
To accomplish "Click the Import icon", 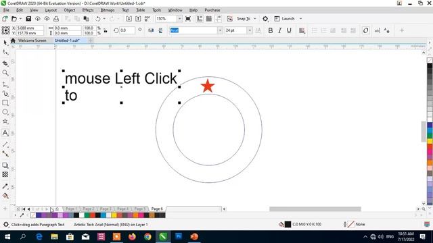I will 129,19.
